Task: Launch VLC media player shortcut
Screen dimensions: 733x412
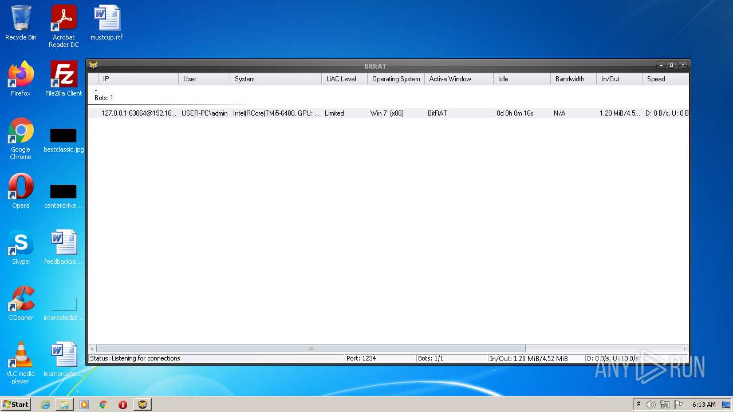Action: [21, 363]
